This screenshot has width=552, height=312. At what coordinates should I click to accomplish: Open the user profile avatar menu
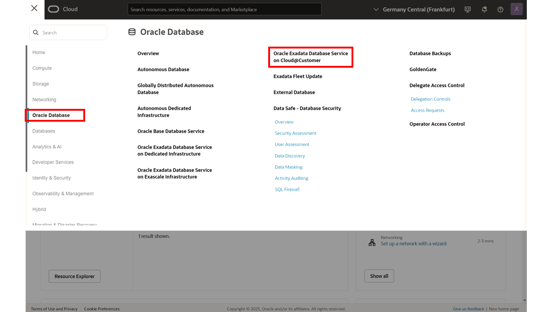(516, 9)
